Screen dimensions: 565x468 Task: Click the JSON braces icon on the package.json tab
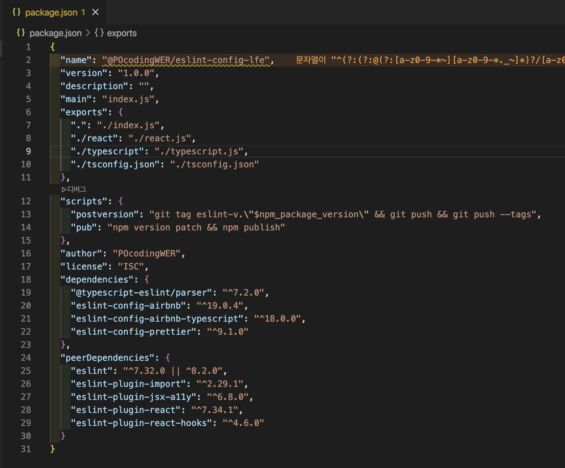[16, 12]
